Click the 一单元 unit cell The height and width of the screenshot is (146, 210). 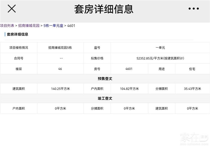pyautogui.click(x=160, y=48)
